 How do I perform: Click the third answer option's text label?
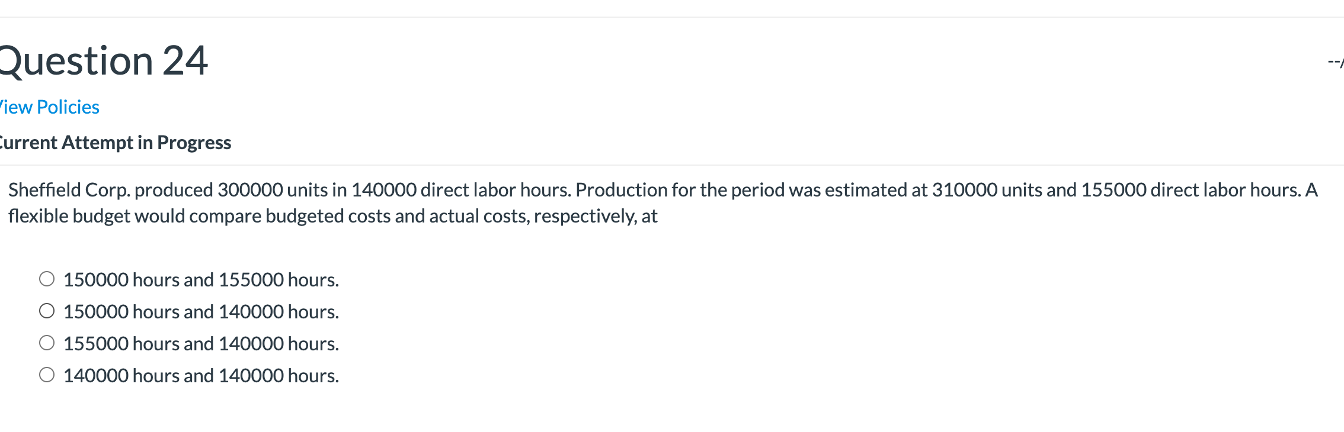201,342
